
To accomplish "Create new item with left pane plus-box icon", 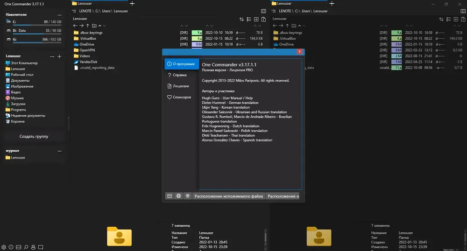I will click(256, 19).
